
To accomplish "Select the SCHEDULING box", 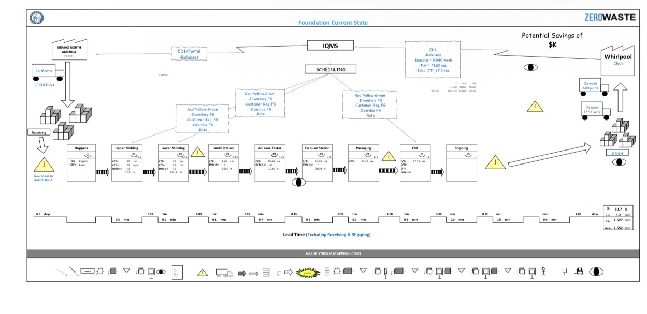I will point(331,69).
